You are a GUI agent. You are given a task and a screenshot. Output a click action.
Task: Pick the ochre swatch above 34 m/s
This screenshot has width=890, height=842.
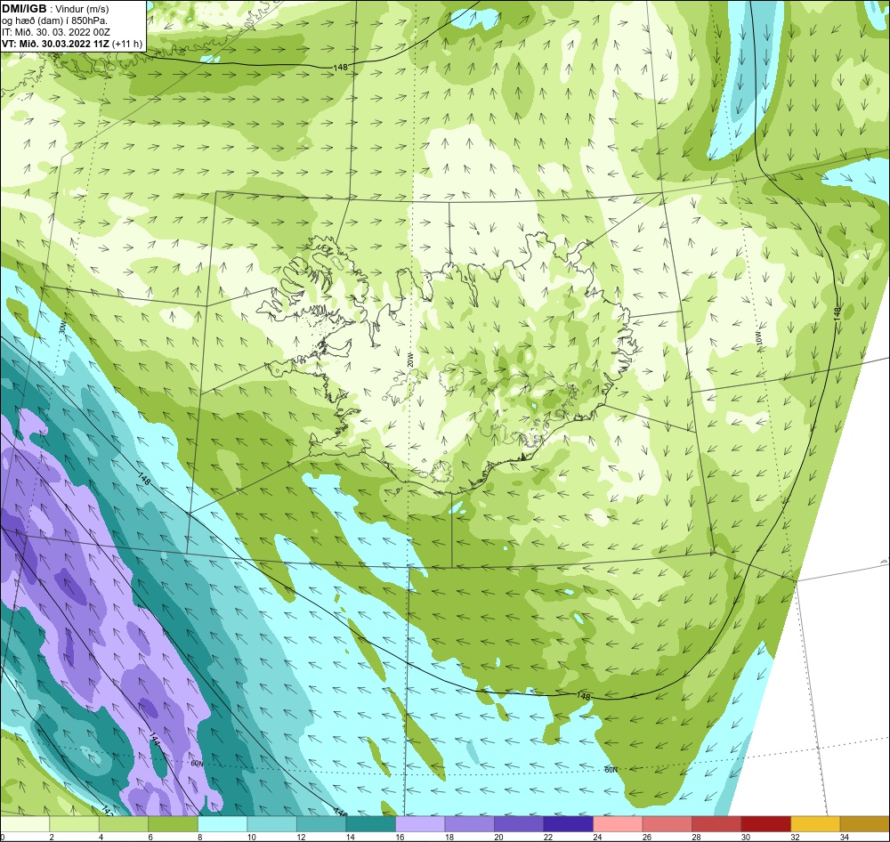point(864,824)
